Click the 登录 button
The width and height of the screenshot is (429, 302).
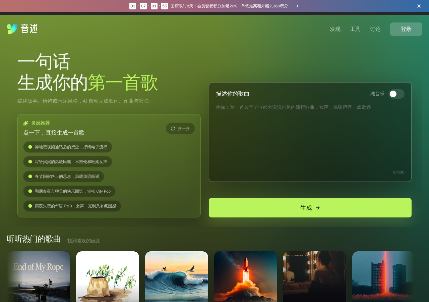406,29
